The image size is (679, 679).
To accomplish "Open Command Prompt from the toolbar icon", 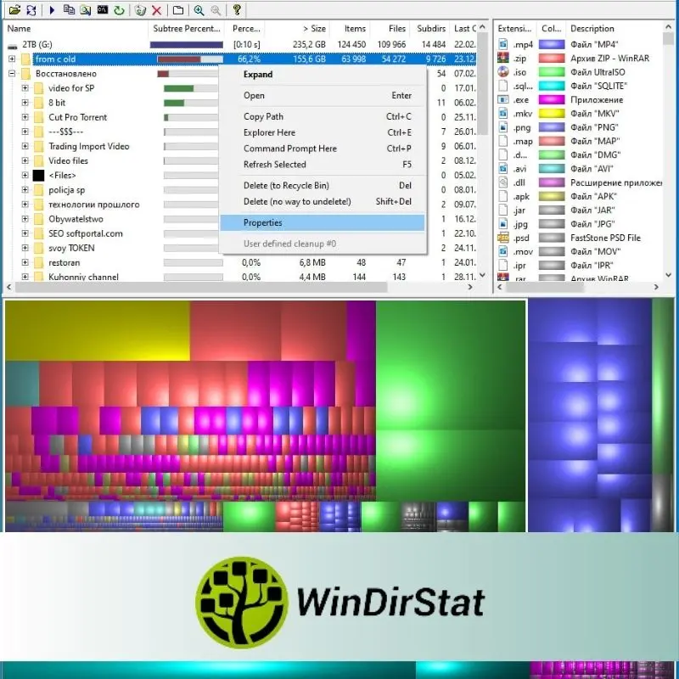I will pos(102,10).
